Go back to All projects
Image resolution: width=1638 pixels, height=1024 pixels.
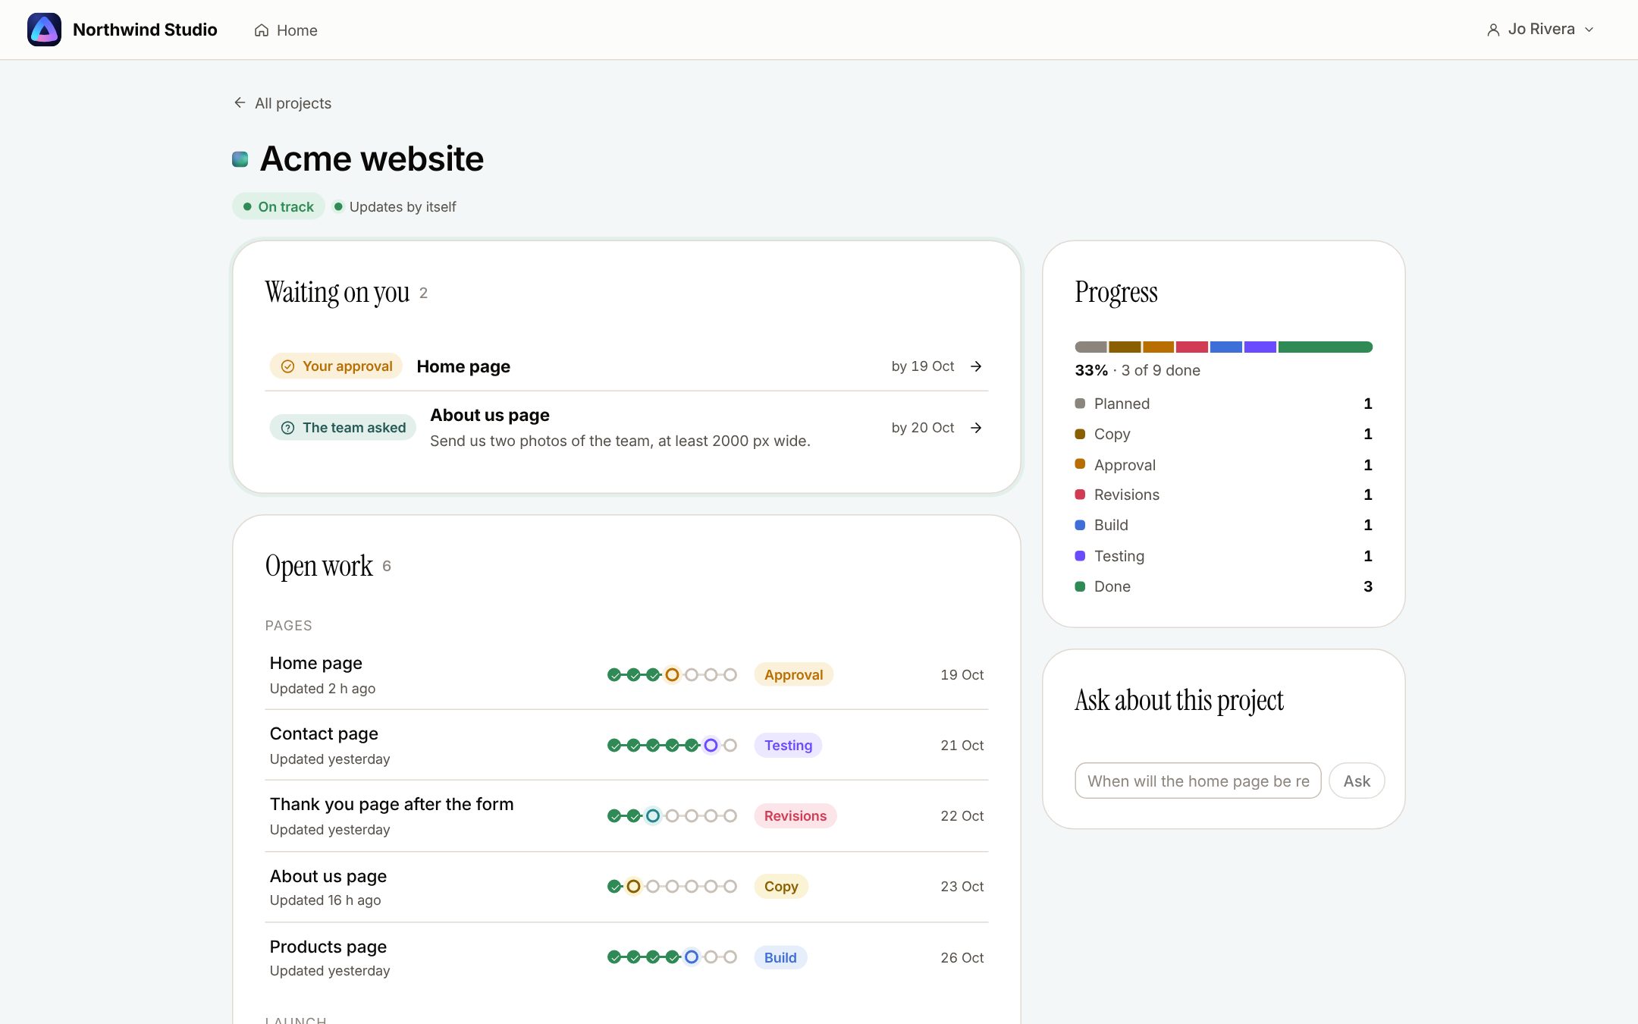(282, 102)
